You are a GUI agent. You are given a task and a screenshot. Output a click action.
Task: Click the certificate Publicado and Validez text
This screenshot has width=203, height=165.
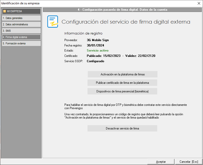(121, 56)
